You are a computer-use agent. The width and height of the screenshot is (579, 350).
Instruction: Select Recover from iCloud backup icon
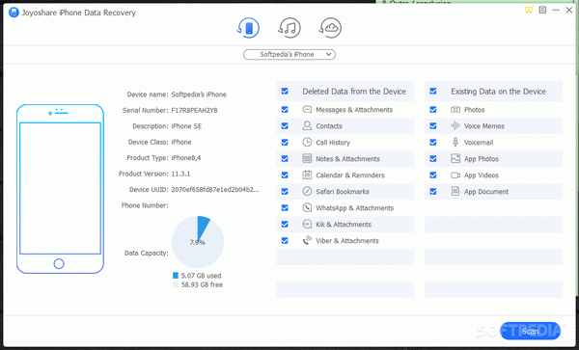330,28
